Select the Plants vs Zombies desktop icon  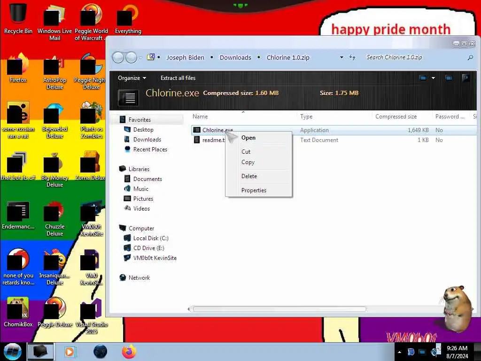coord(91,120)
